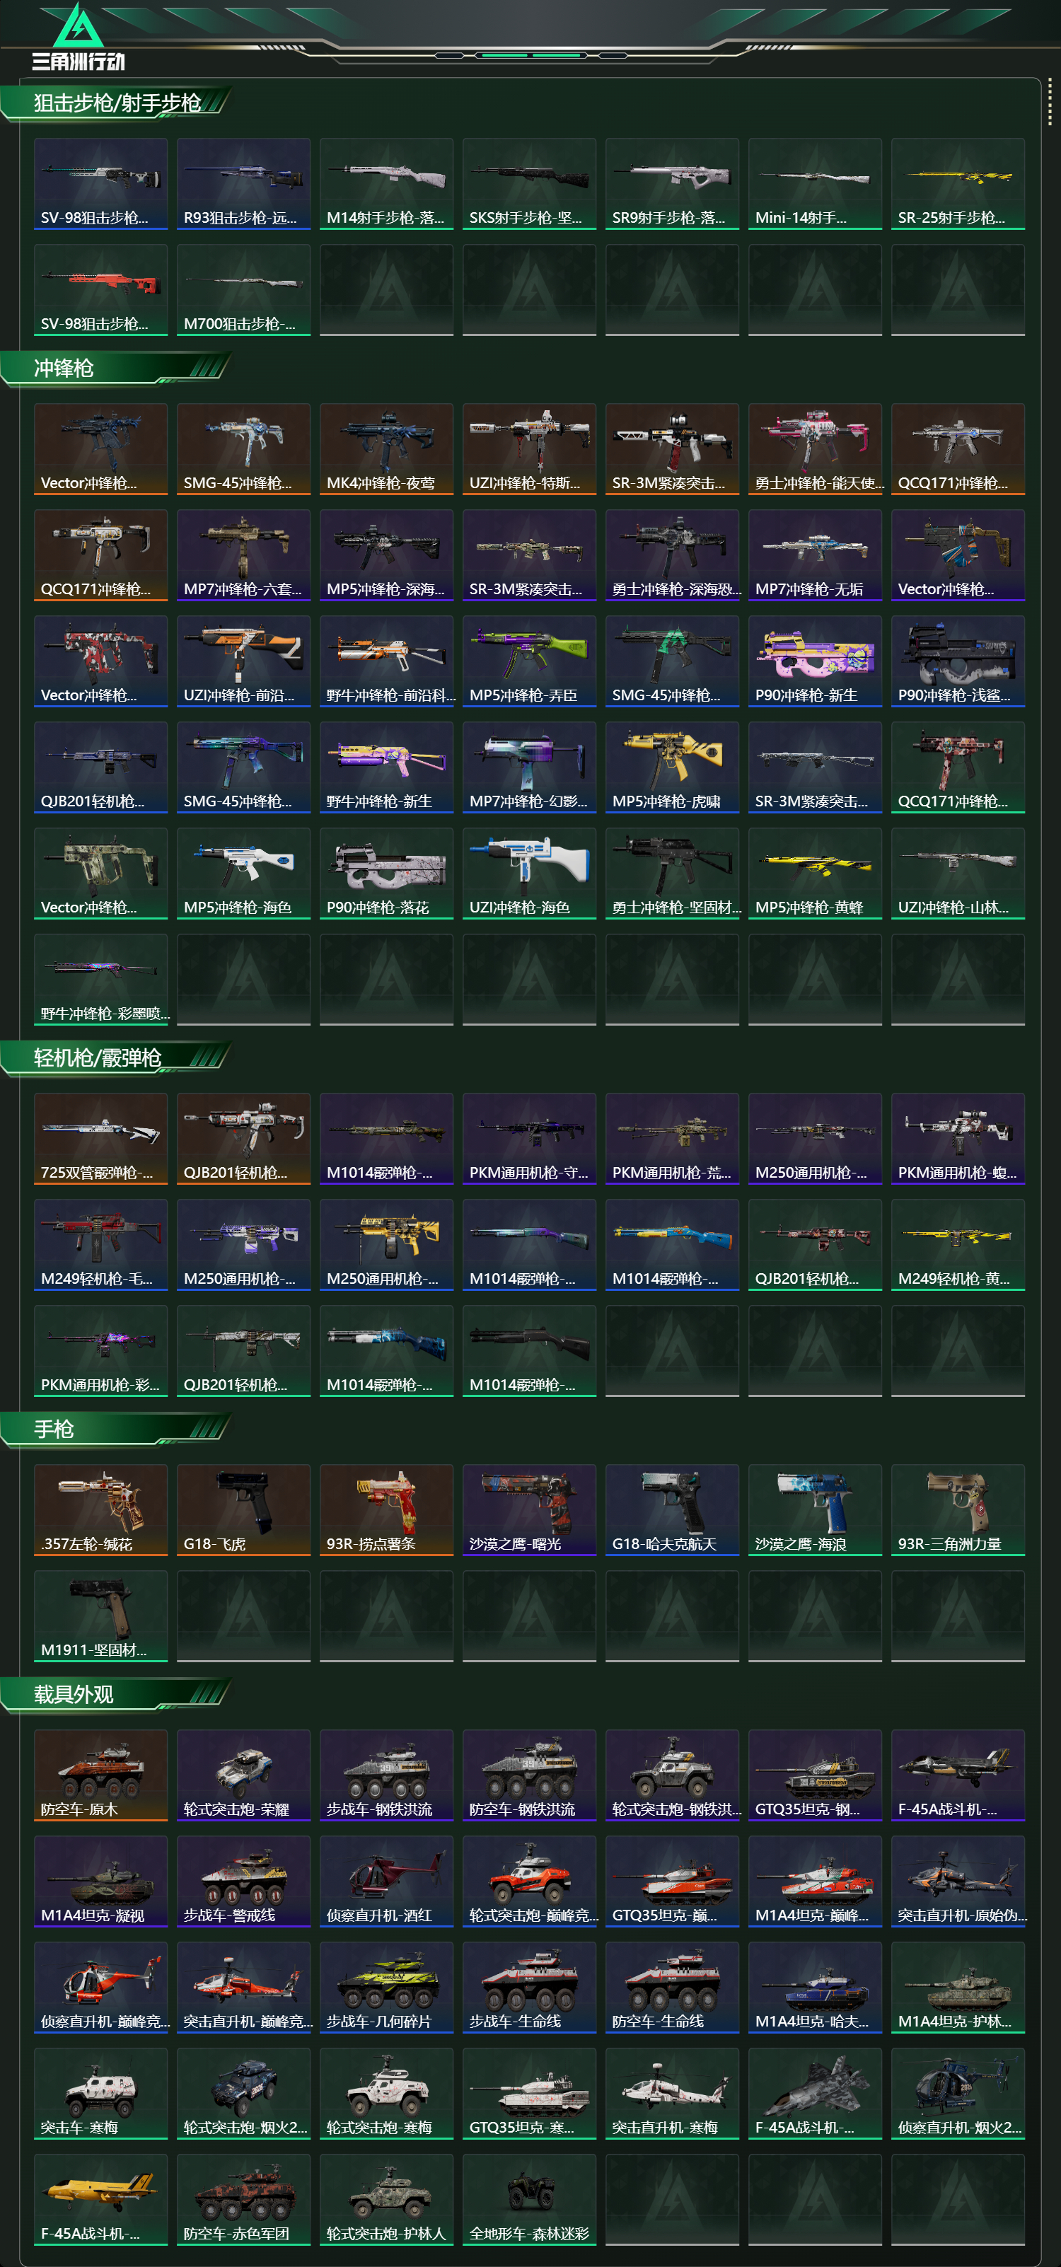1061x2267 pixels.
Task: Click the 狙击步枪/射手步枪 section header
Action: 117,103
